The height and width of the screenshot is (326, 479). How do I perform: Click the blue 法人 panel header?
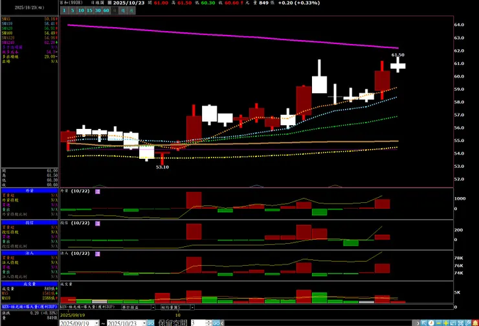tap(30, 253)
